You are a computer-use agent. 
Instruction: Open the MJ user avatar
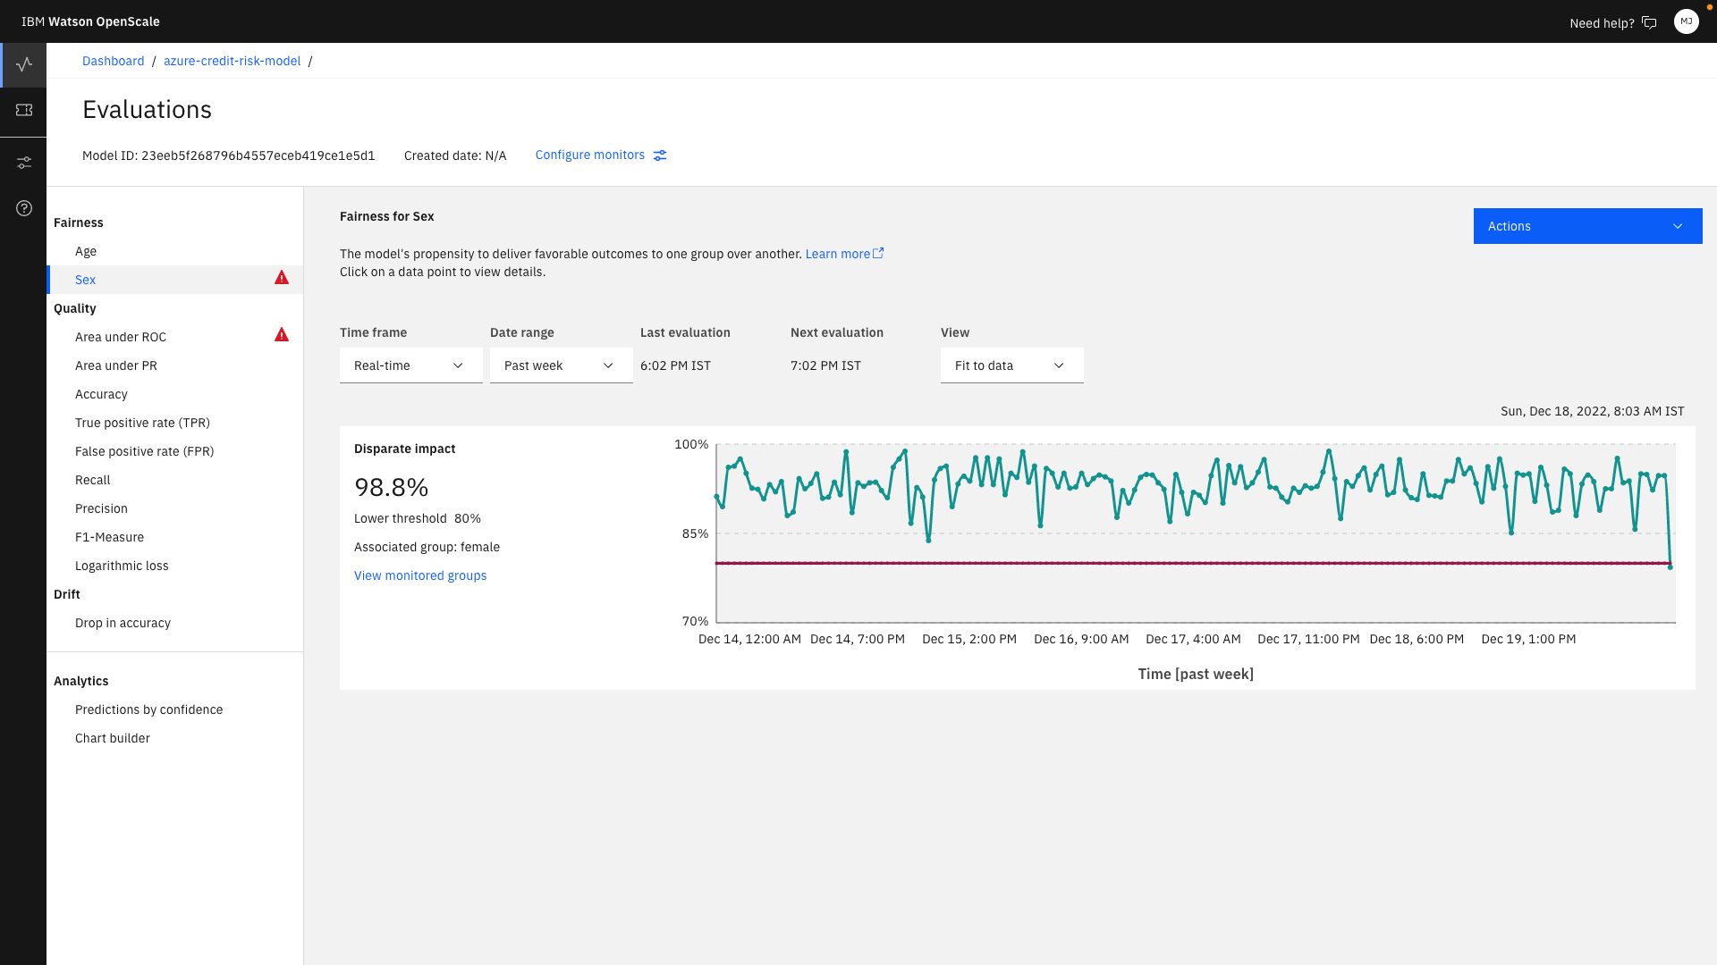tap(1686, 21)
